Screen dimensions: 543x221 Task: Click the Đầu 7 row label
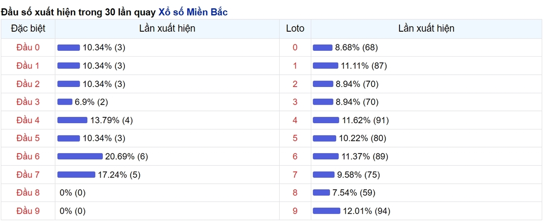pyautogui.click(x=28, y=174)
